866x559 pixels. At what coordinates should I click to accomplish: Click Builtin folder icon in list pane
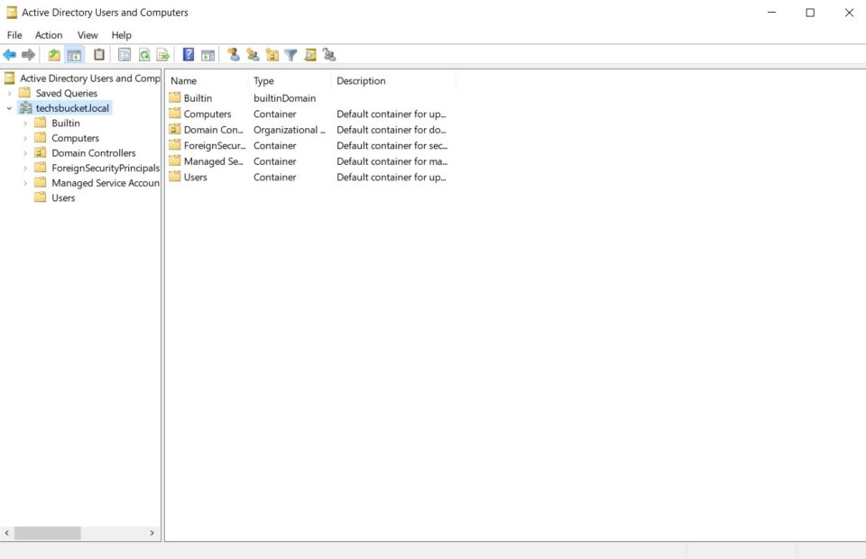[175, 97]
